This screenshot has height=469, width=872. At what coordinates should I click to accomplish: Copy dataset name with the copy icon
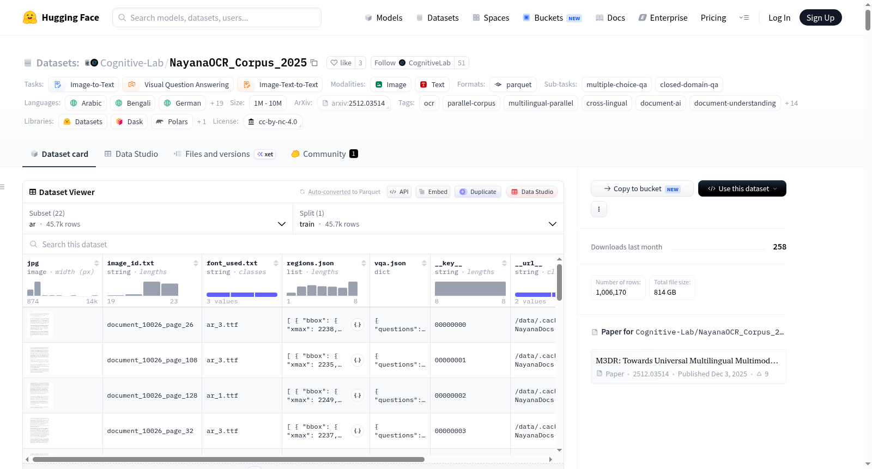click(x=314, y=63)
